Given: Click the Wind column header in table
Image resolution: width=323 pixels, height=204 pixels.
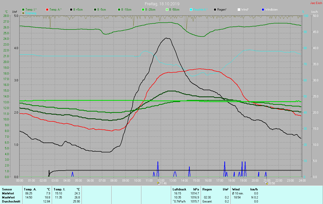Looking at the screenshot, I should 236,189.
